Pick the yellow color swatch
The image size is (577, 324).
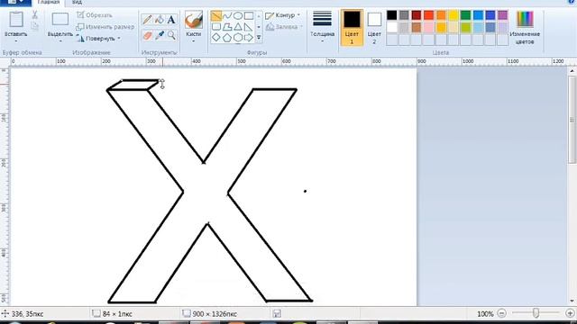[453, 15]
